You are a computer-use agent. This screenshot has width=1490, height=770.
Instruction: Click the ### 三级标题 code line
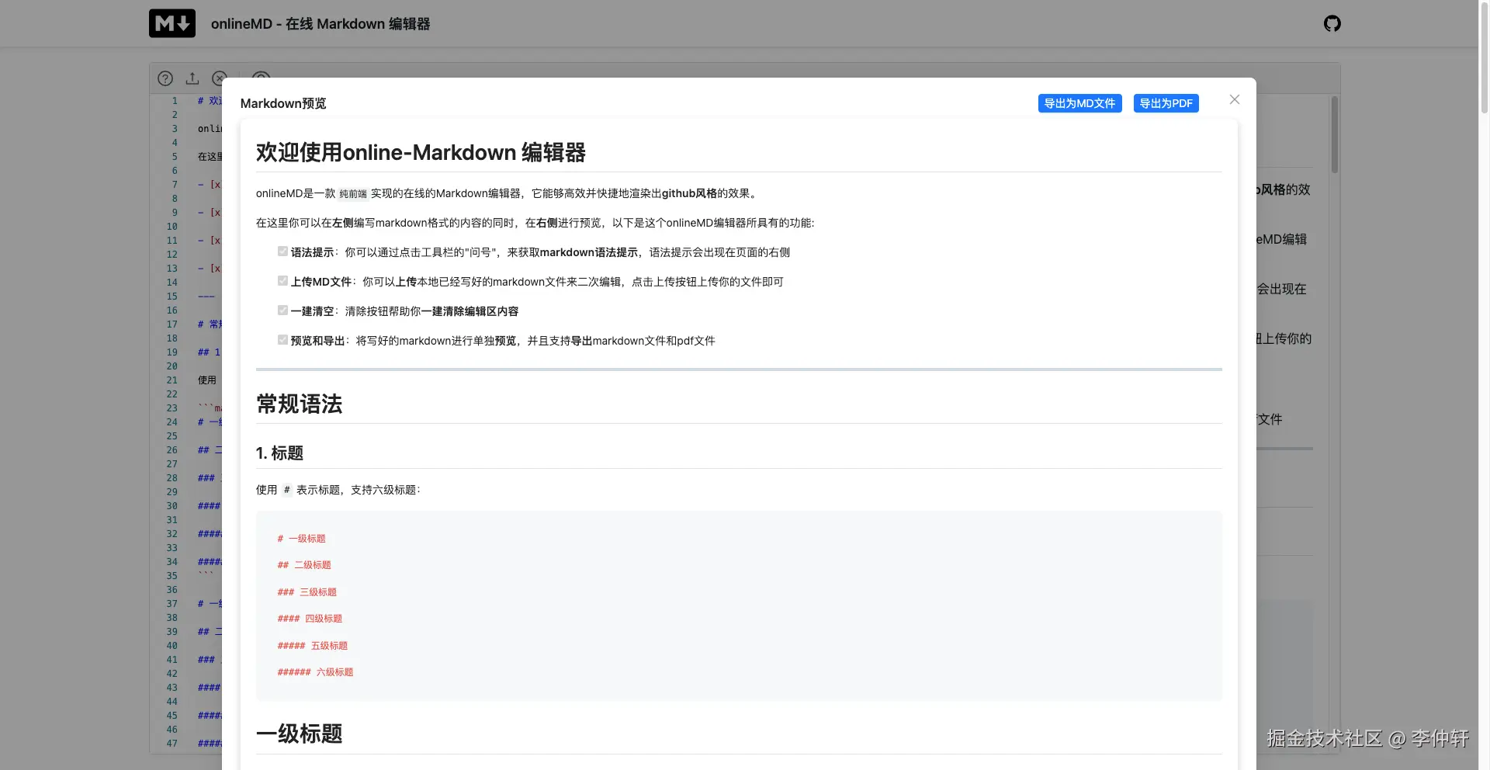tap(307, 592)
